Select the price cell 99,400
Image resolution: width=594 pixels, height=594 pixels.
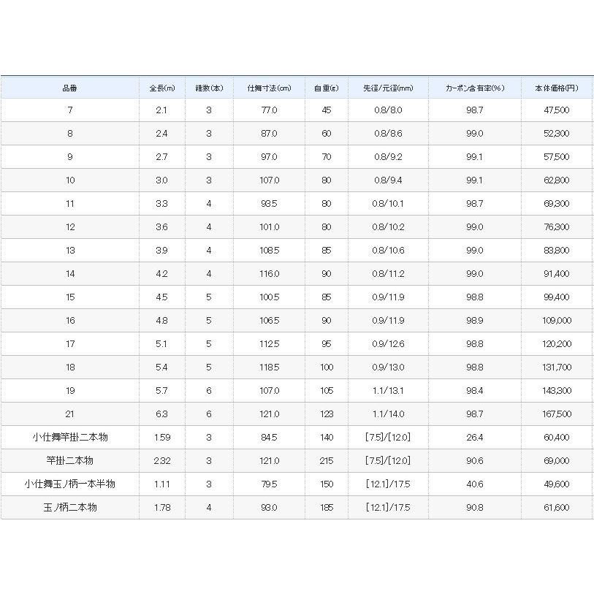coord(557,297)
